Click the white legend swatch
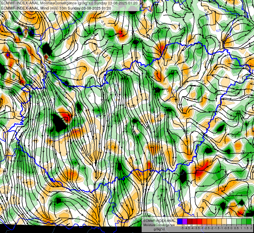 pos(229,222)
